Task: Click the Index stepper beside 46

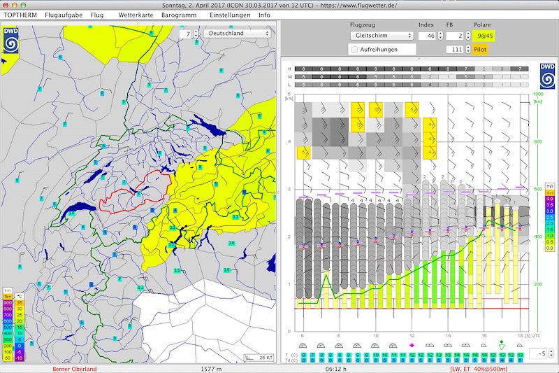Action: (x=440, y=36)
